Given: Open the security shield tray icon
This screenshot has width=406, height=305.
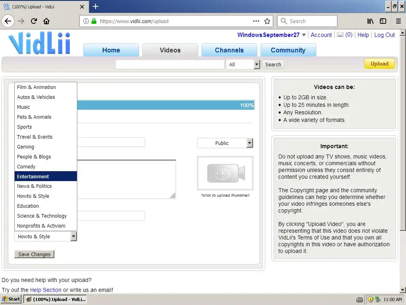Looking at the screenshot, I should (370, 299).
